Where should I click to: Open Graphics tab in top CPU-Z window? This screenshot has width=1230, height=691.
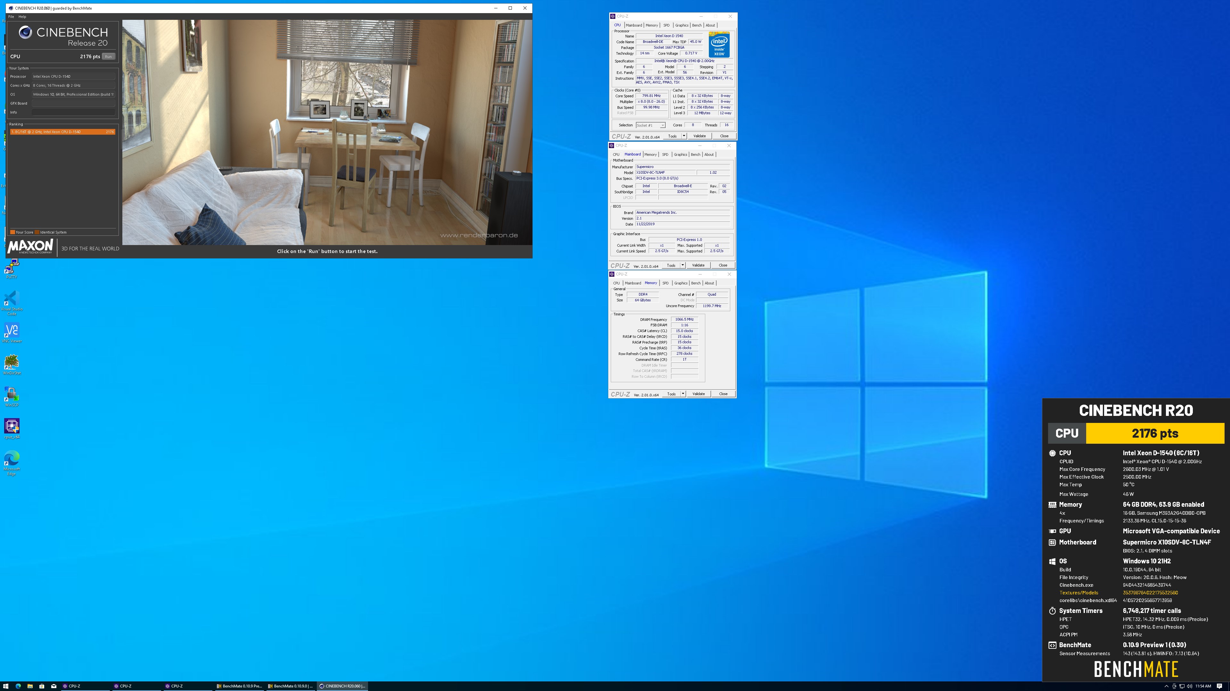(x=681, y=25)
